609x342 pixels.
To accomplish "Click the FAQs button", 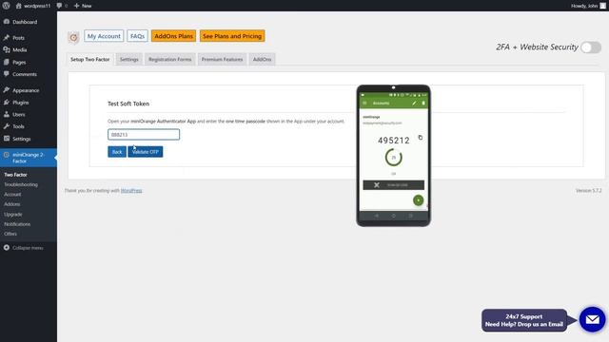I will pyautogui.click(x=137, y=36).
